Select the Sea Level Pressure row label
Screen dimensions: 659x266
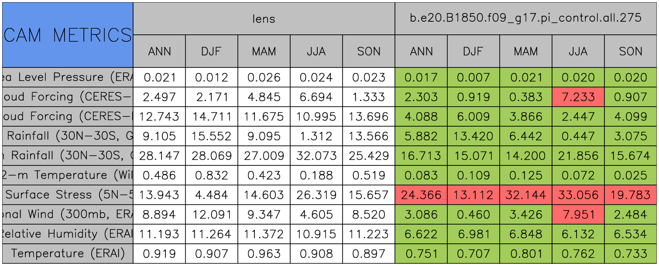tap(68, 77)
